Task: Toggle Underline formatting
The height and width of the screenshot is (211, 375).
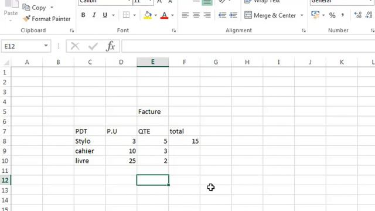Action: (105, 15)
